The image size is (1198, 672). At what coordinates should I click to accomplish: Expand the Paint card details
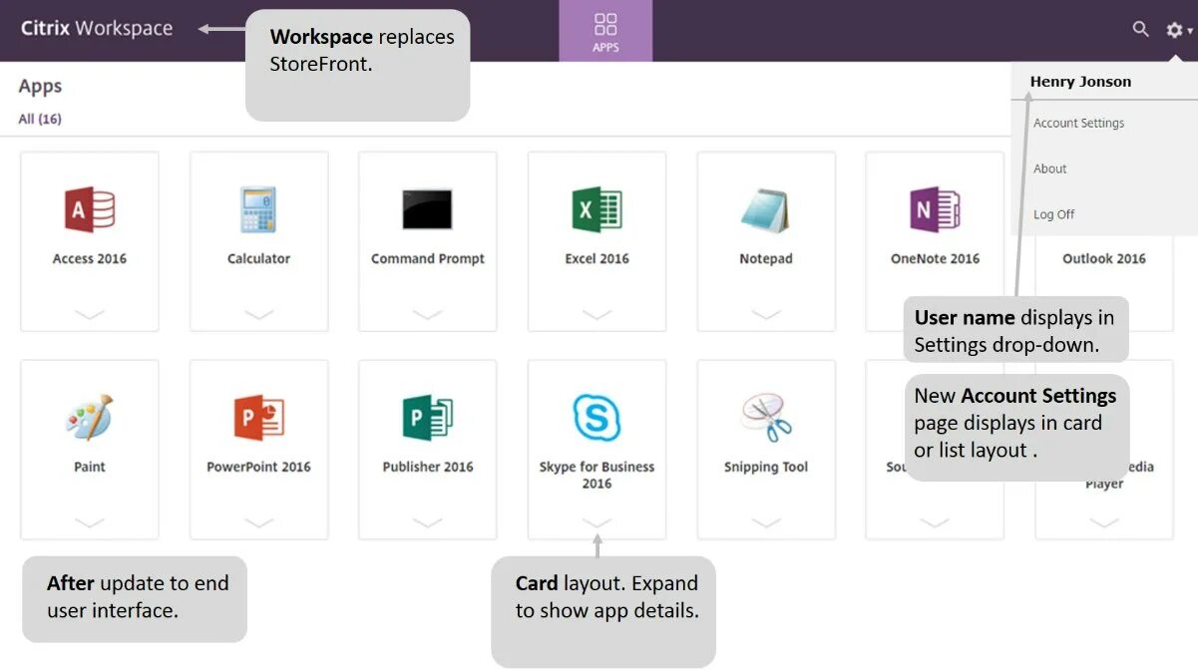pyautogui.click(x=90, y=522)
